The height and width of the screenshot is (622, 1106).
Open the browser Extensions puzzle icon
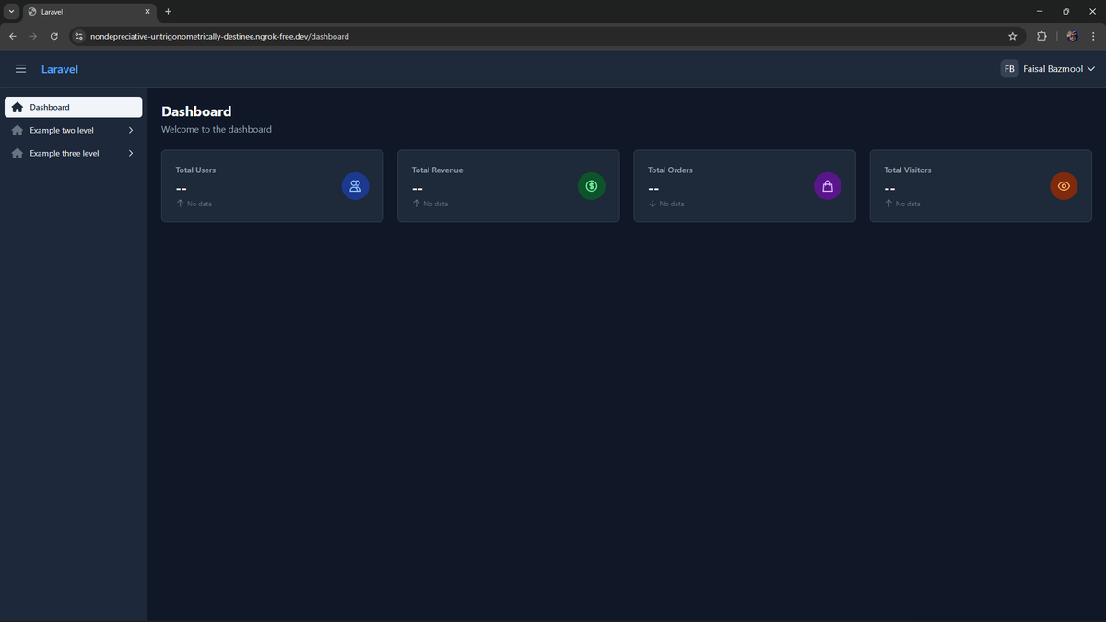tap(1041, 36)
